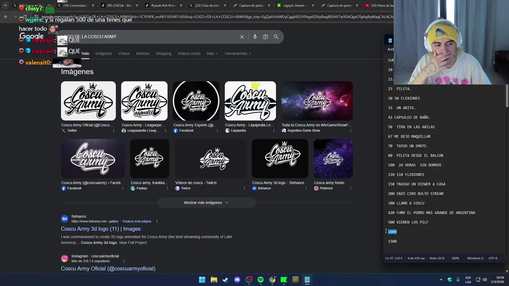Image resolution: width=509 pixels, height=286 pixels.
Task: Open Steam from the taskbar
Action: coord(225,280)
